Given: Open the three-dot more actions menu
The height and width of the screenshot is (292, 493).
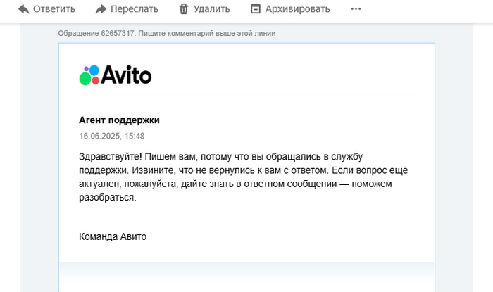Looking at the screenshot, I should click(x=356, y=9).
